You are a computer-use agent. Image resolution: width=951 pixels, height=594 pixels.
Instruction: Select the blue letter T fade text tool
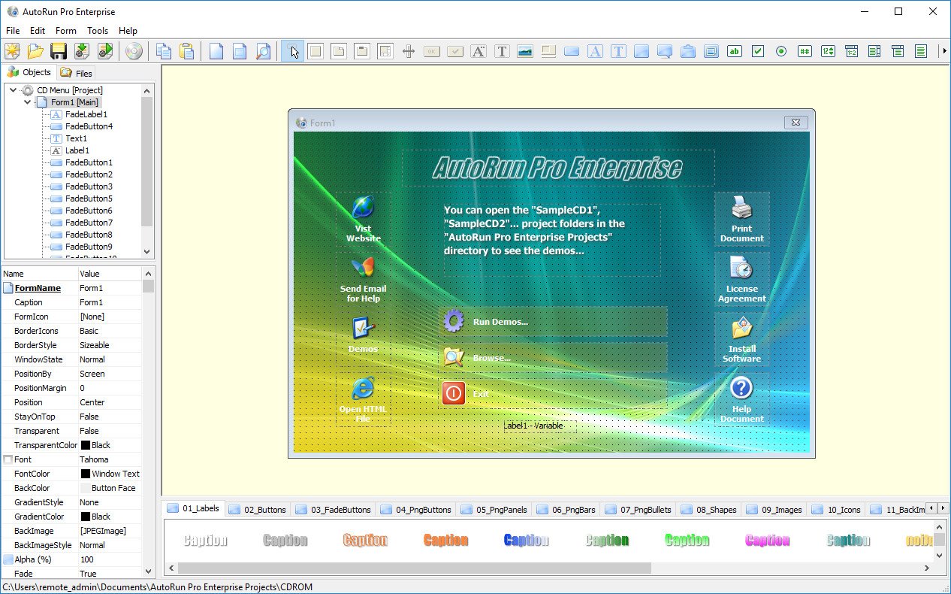pos(618,51)
